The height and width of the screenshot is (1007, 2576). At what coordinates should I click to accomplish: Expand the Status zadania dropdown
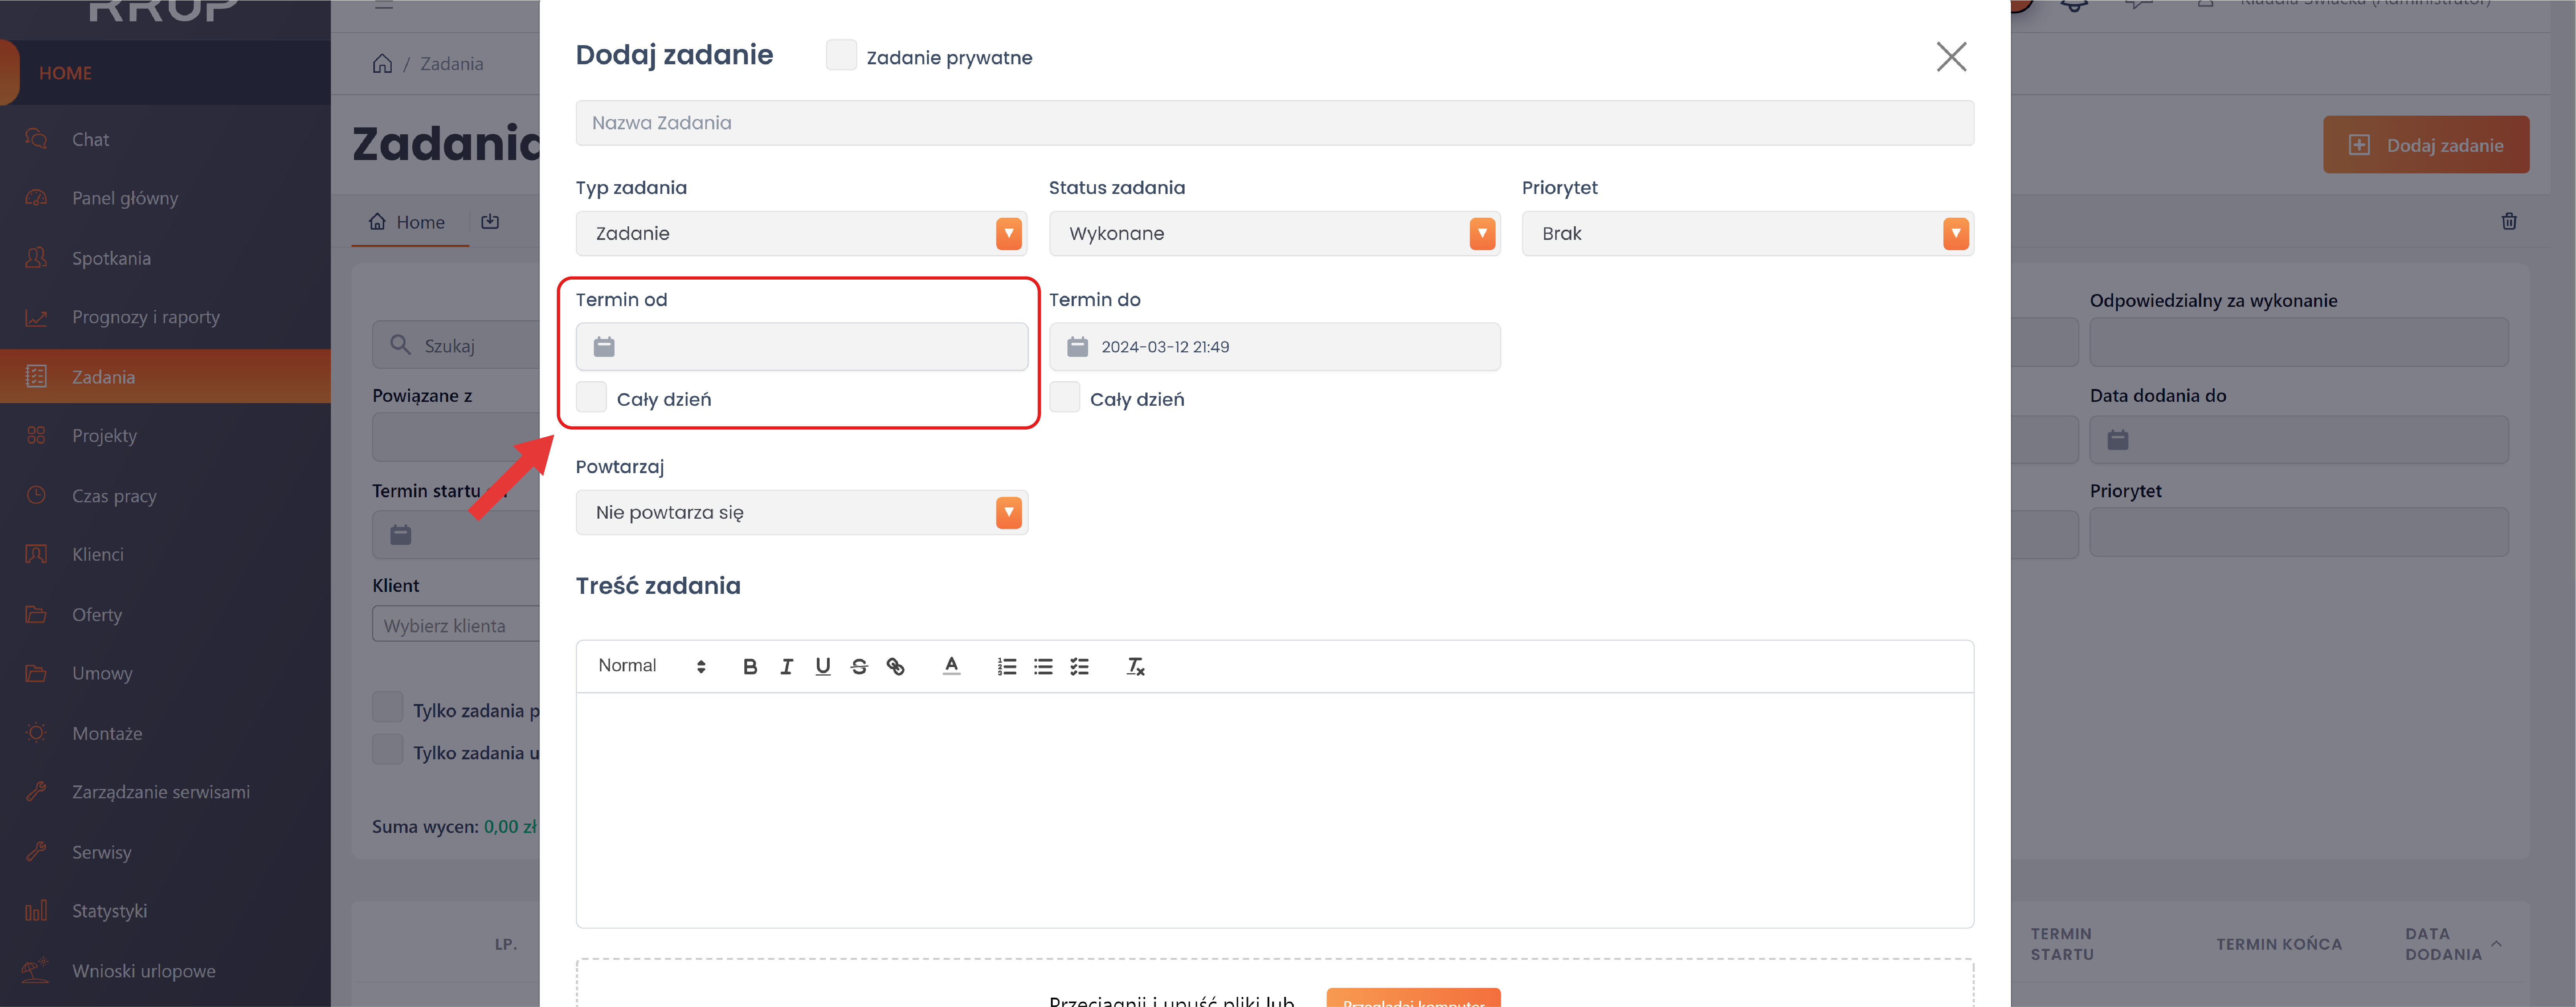click(1274, 234)
